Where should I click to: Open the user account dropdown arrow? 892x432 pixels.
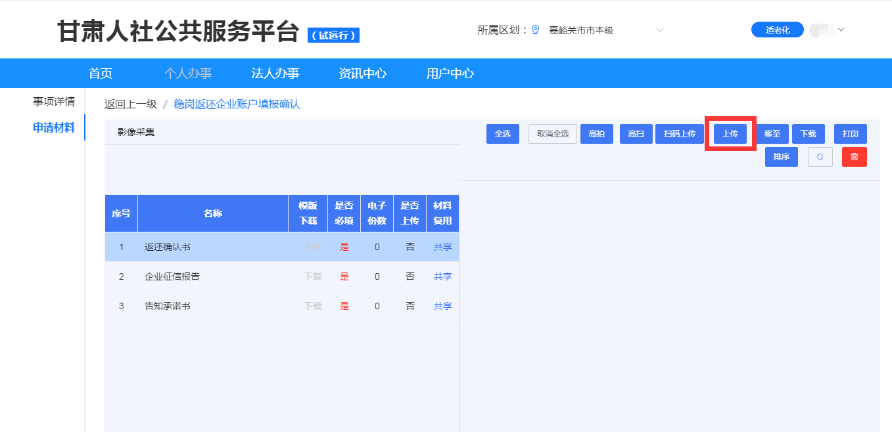coord(841,30)
